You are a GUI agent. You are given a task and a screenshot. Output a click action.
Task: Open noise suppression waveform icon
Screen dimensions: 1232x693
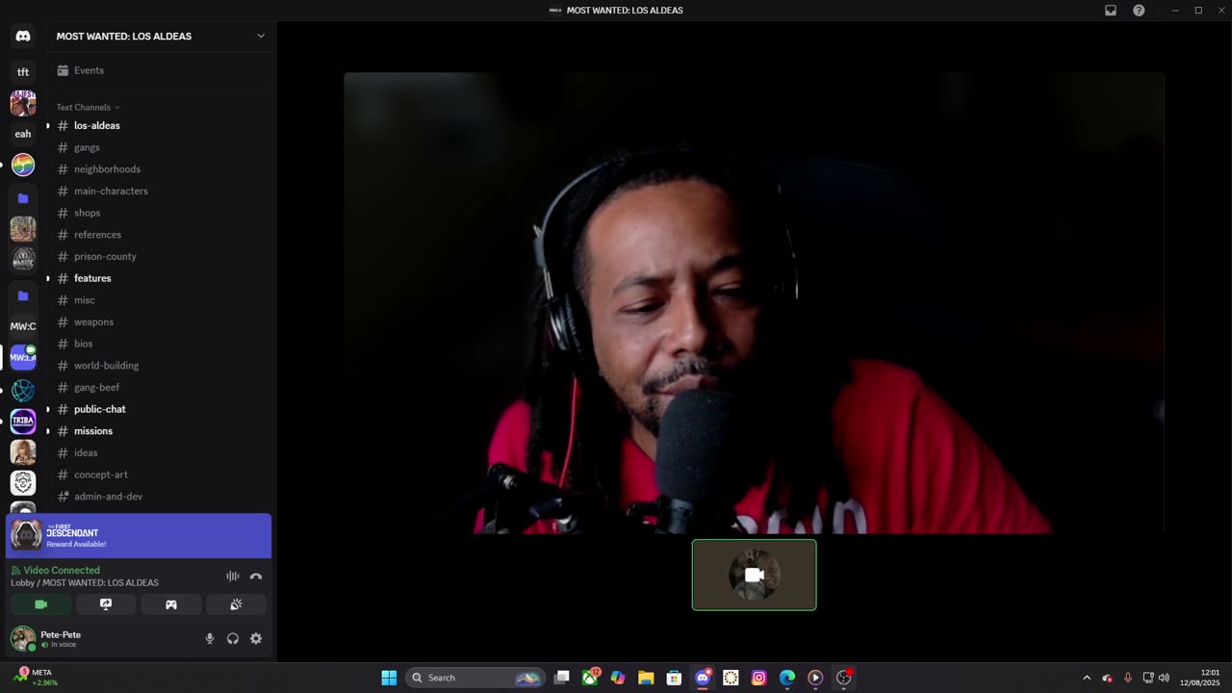pos(233,576)
